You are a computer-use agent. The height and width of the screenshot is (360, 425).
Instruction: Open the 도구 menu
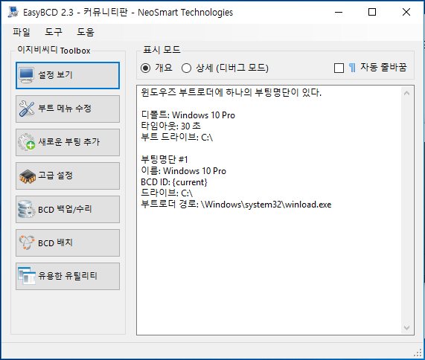54,32
